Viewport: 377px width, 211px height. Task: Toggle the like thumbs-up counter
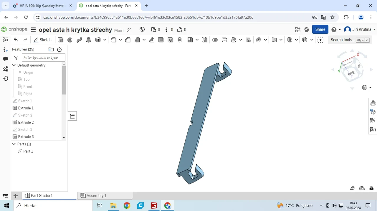(181, 30)
